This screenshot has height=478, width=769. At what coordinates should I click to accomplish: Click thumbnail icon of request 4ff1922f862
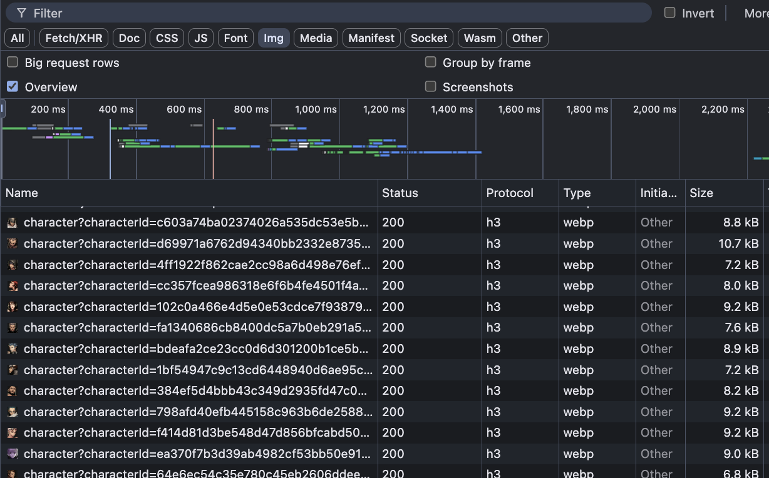[13, 265]
